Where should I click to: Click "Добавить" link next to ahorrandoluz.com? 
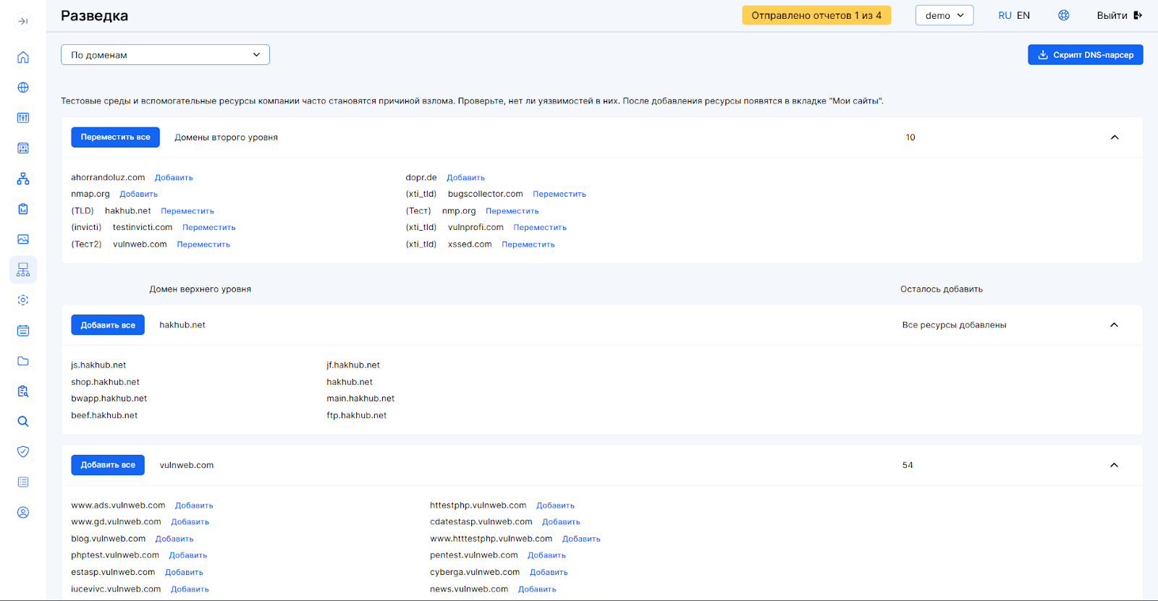174,178
